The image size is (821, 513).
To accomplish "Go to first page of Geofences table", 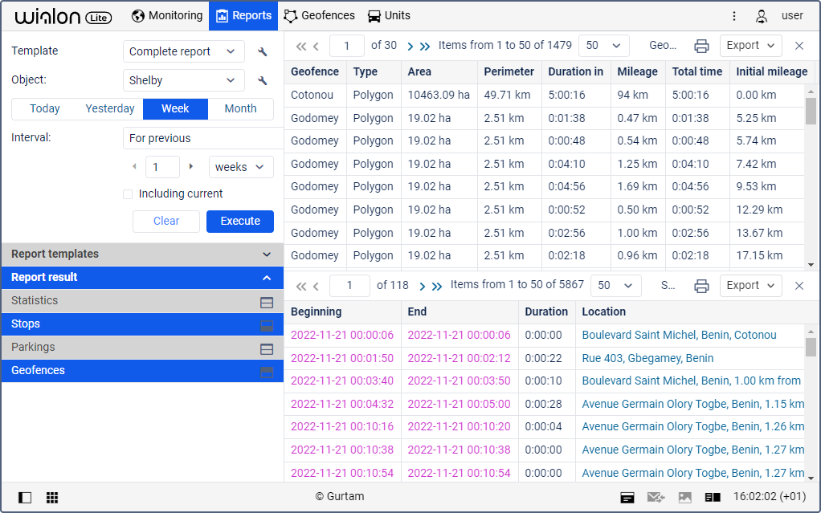I will pos(300,47).
